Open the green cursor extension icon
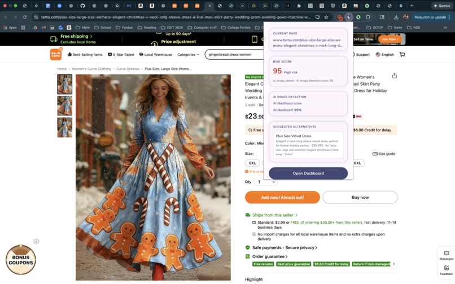Screen dimensions: 455x284 (x=358, y=17)
